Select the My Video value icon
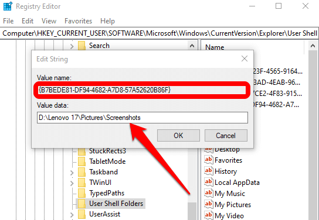Viewport: 319px width, 220px height. [x=209, y=215]
